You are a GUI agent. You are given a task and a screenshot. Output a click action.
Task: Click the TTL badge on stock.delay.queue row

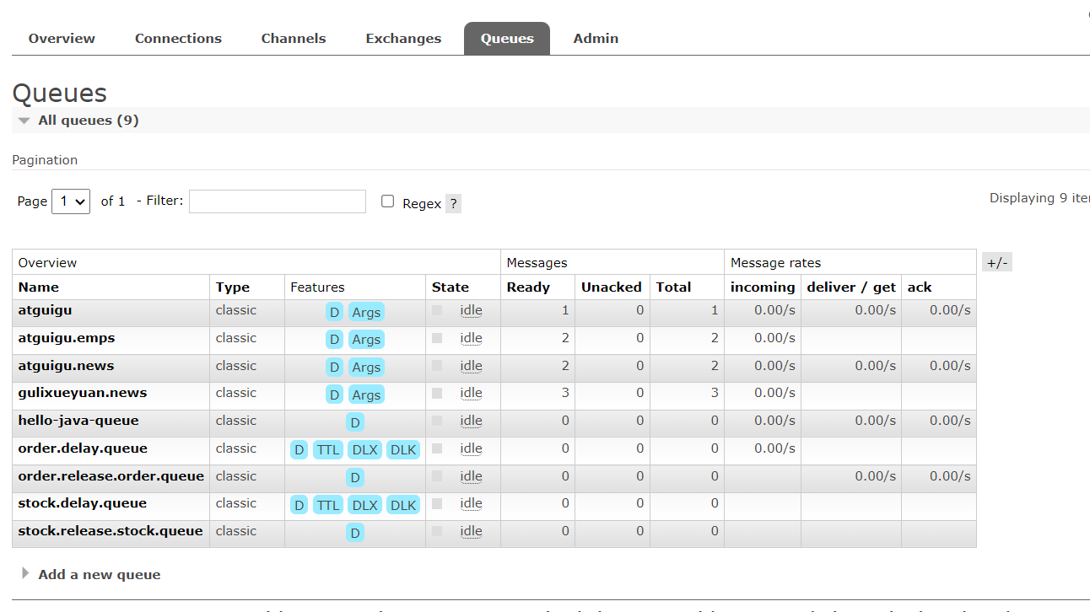click(x=328, y=505)
